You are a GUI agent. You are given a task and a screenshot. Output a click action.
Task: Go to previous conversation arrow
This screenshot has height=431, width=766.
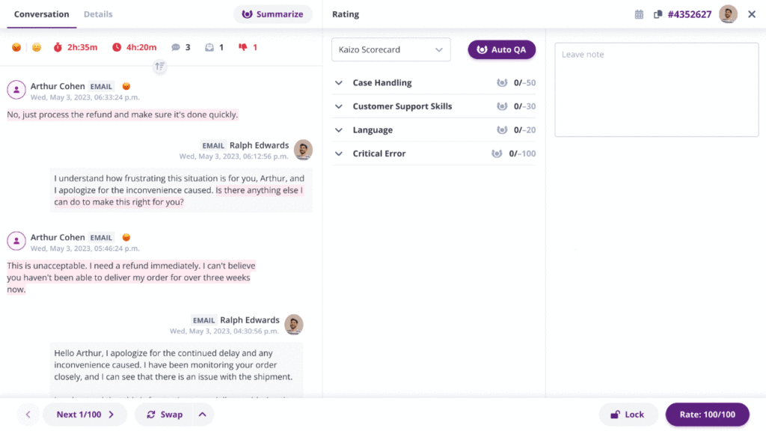pyautogui.click(x=28, y=415)
